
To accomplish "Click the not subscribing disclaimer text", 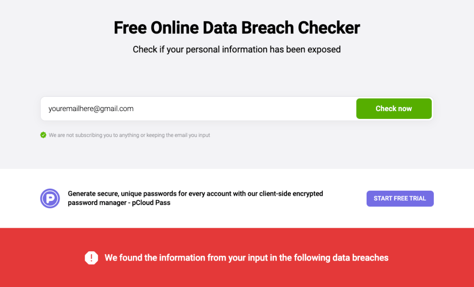I will [129, 135].
